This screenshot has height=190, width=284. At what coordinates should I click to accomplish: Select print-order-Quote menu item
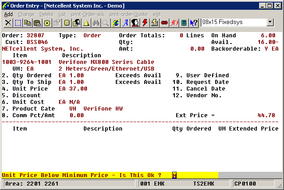pos(128,14)
